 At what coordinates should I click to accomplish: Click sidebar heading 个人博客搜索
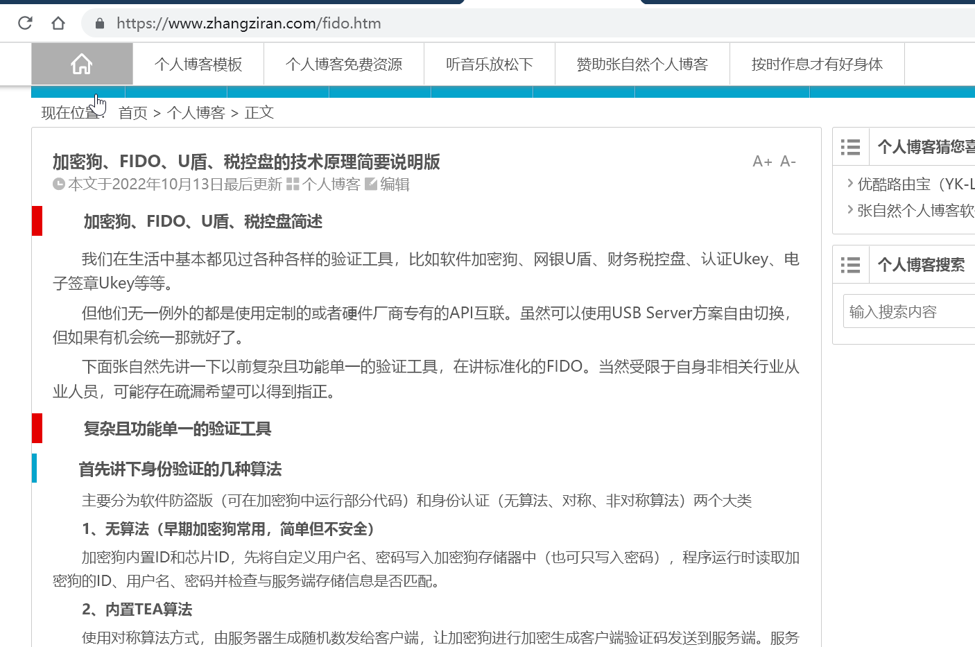point(921,265)
